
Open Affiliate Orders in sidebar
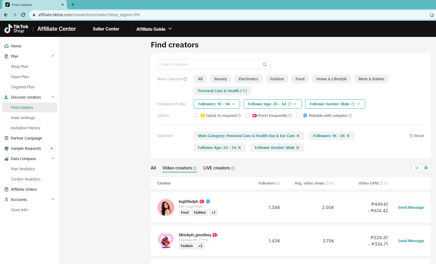24,189
